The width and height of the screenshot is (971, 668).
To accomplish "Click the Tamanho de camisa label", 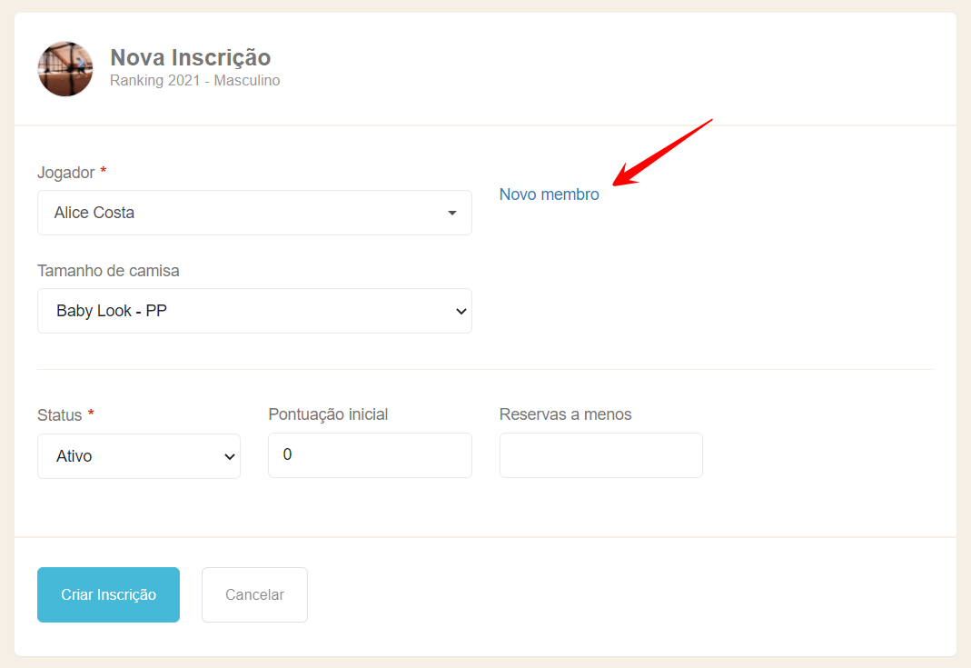I will pos(108,271).
